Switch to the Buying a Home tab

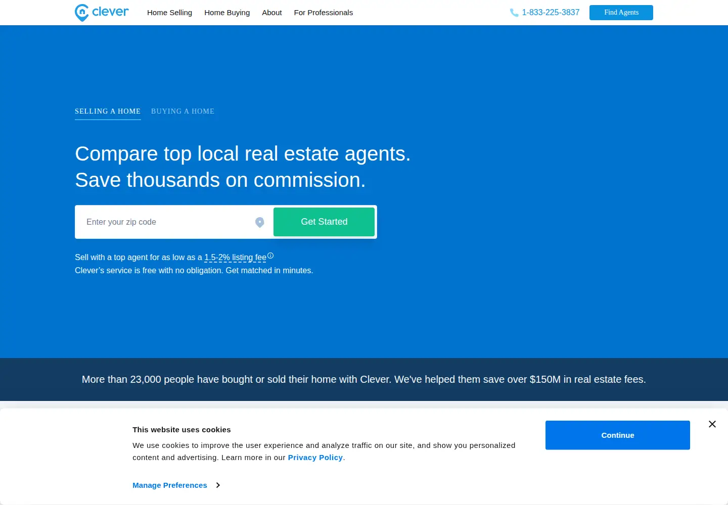(x=183, y=112)
